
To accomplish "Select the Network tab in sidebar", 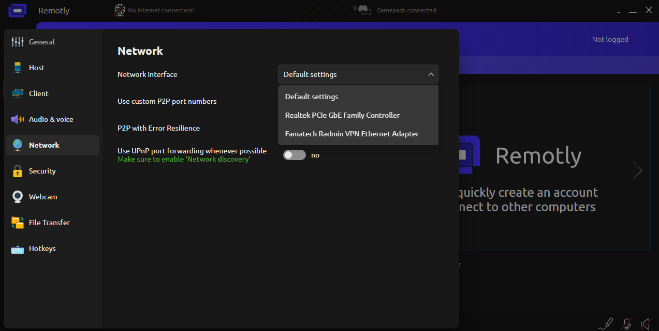I will click(x=44, y=145).
